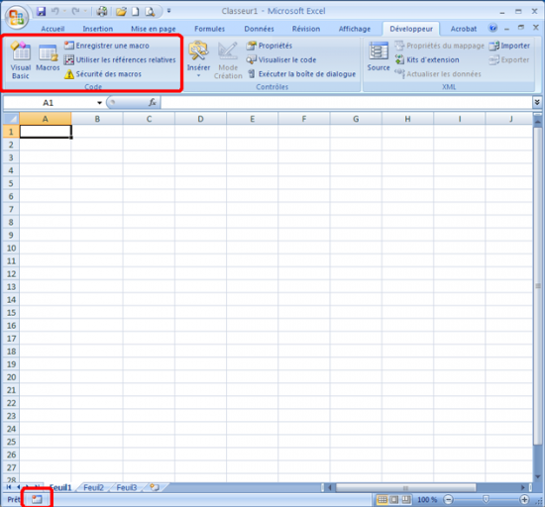545x507 pixels.
Task: Customize the Quick Access Toolbar dropdown
Action: (x=168, y=11)
